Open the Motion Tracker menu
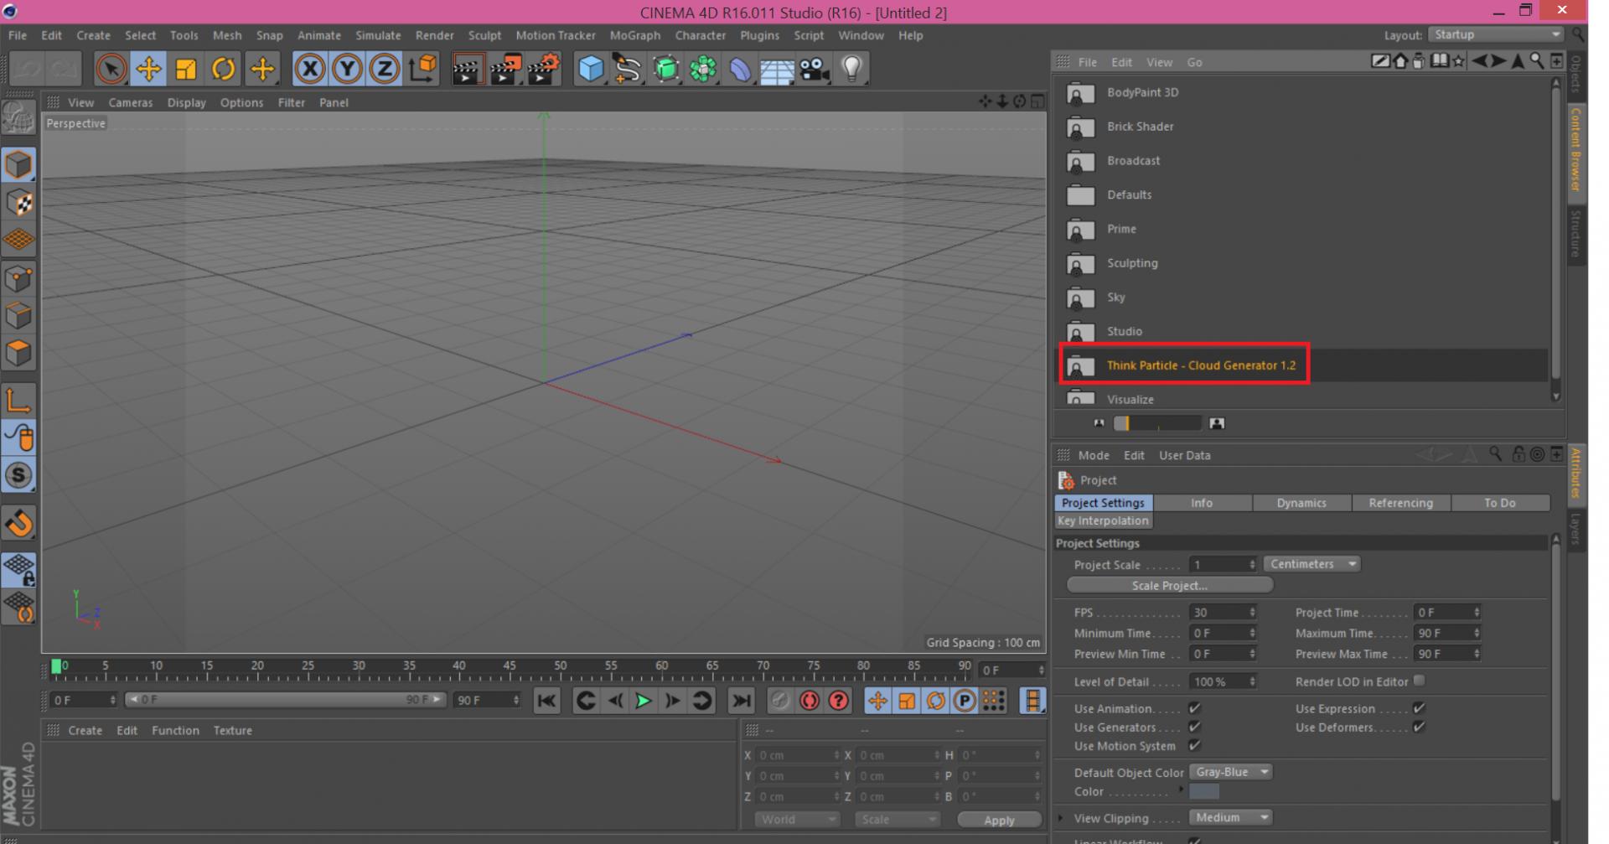 [x=556, y=35]
